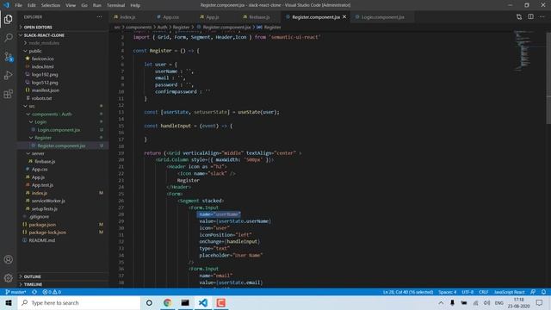551x310 pixels.
Task: Open the Selection menu
Action: pyautogui.click(x=51, y=5)
